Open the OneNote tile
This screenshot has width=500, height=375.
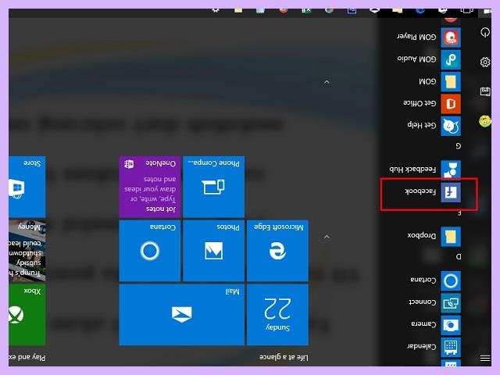click(150, 187)
